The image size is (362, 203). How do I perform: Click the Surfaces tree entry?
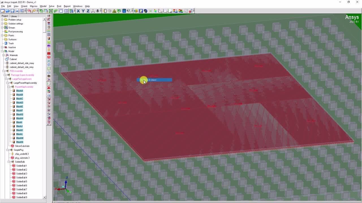click(x=12, y=39)
